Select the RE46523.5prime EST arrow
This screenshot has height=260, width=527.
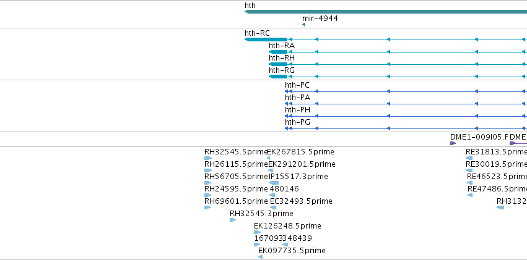click(x=470, y=183)
